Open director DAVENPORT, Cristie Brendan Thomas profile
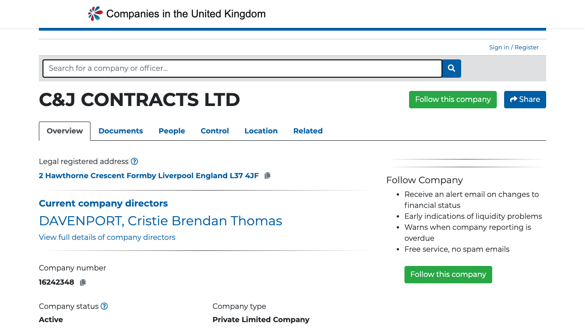Screen dimensions: 585x329 point(160,221)
